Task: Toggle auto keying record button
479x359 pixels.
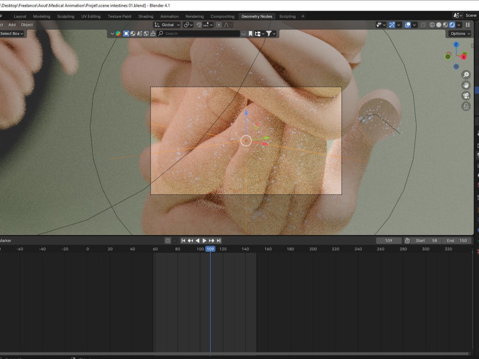Action: (x=168, y=241)
